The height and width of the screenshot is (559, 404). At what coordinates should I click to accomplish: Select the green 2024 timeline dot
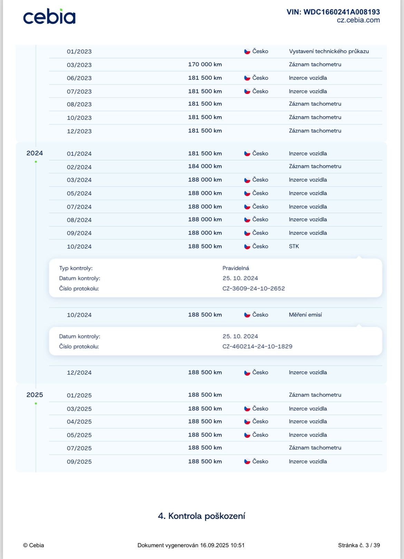point(36,162)
